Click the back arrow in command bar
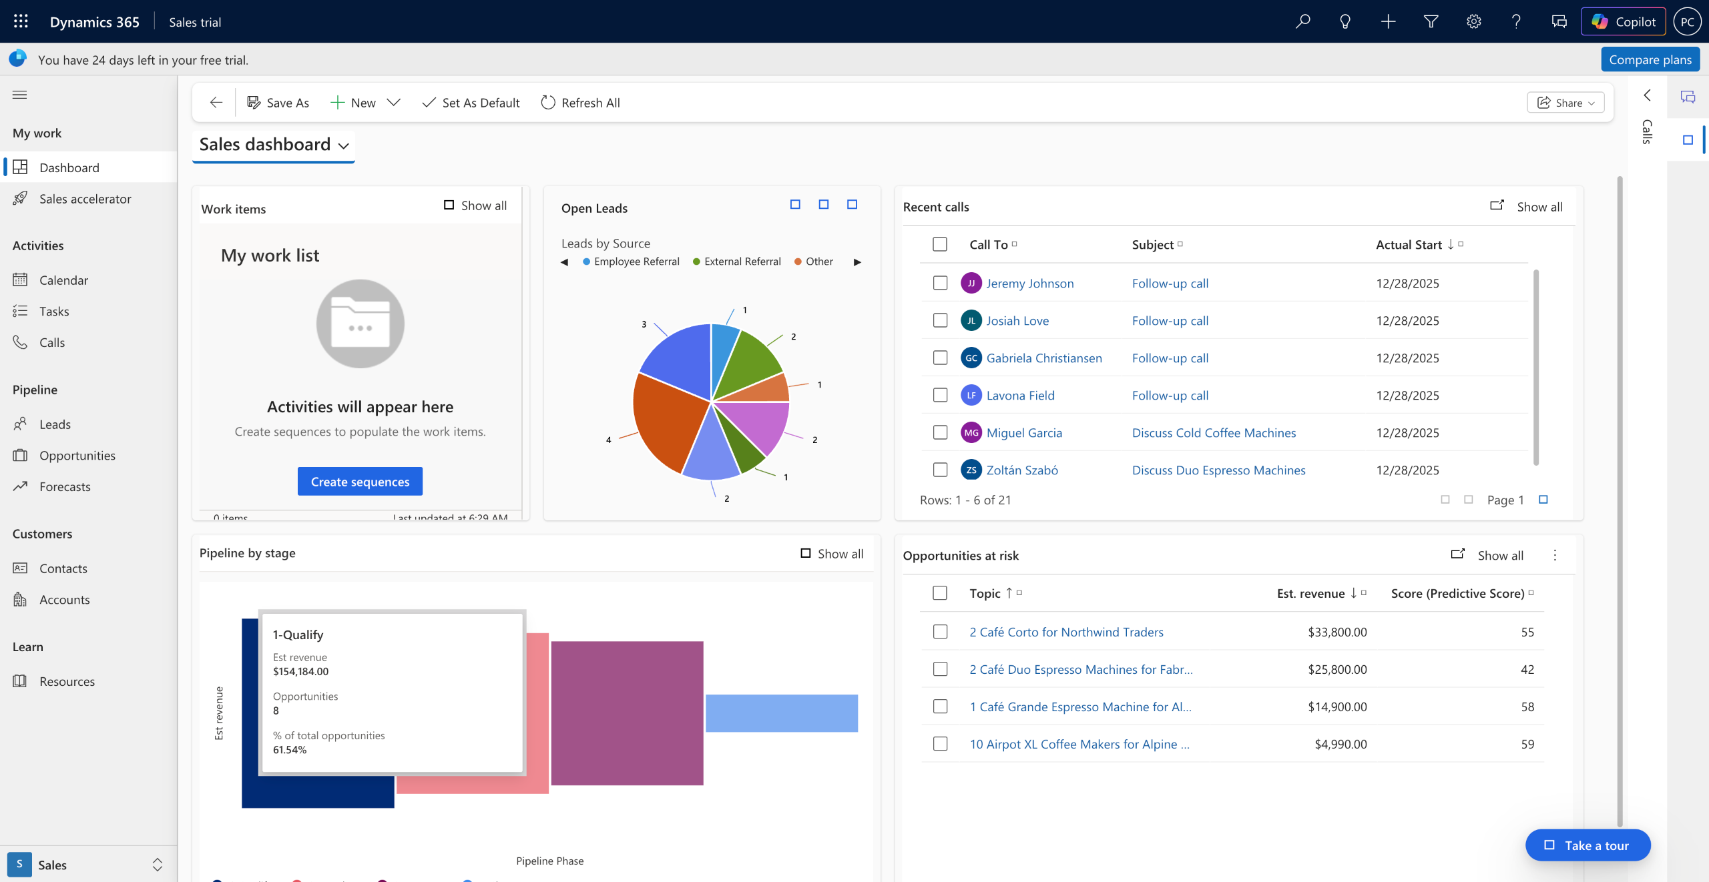The image size is (1709, 882). (216, 102)
